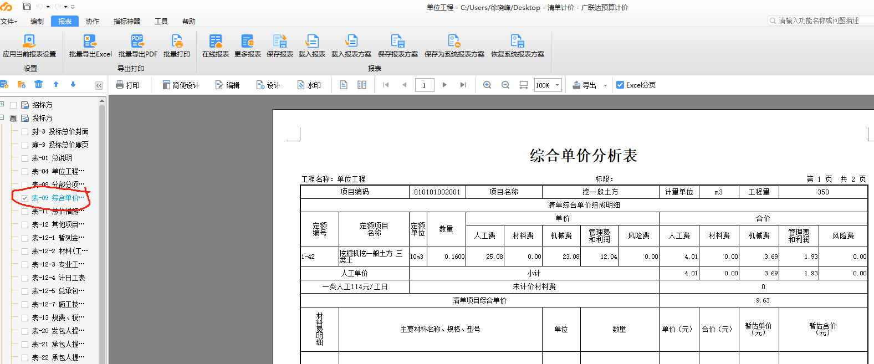This screenshot has width=874, height=364.
Task: Open more reports (更多报表)
Action: point(248,46)
